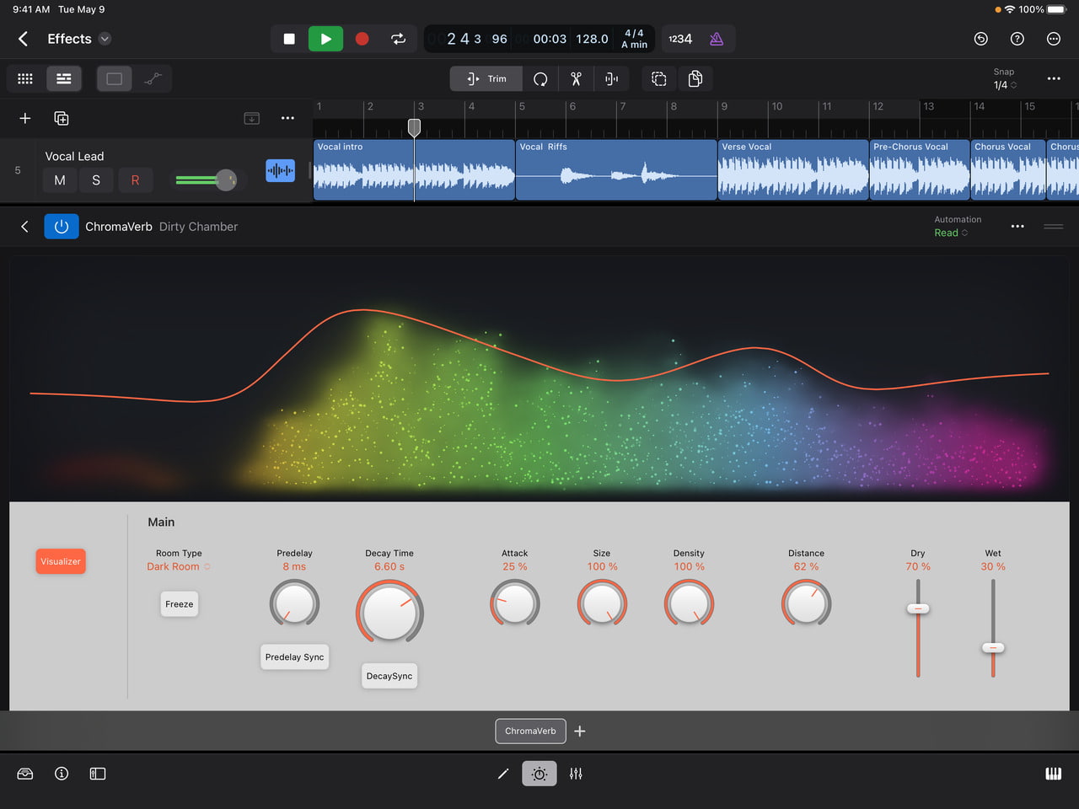Viewport: 1079px width, 809px height.
Task: Enable Predelay Sync in ChromaVerb
Action: coord(294,656)
